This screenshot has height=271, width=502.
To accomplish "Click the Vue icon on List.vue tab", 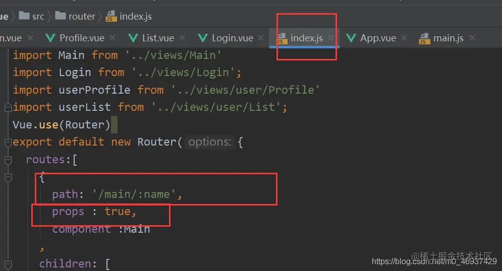I will pos(133,38).
